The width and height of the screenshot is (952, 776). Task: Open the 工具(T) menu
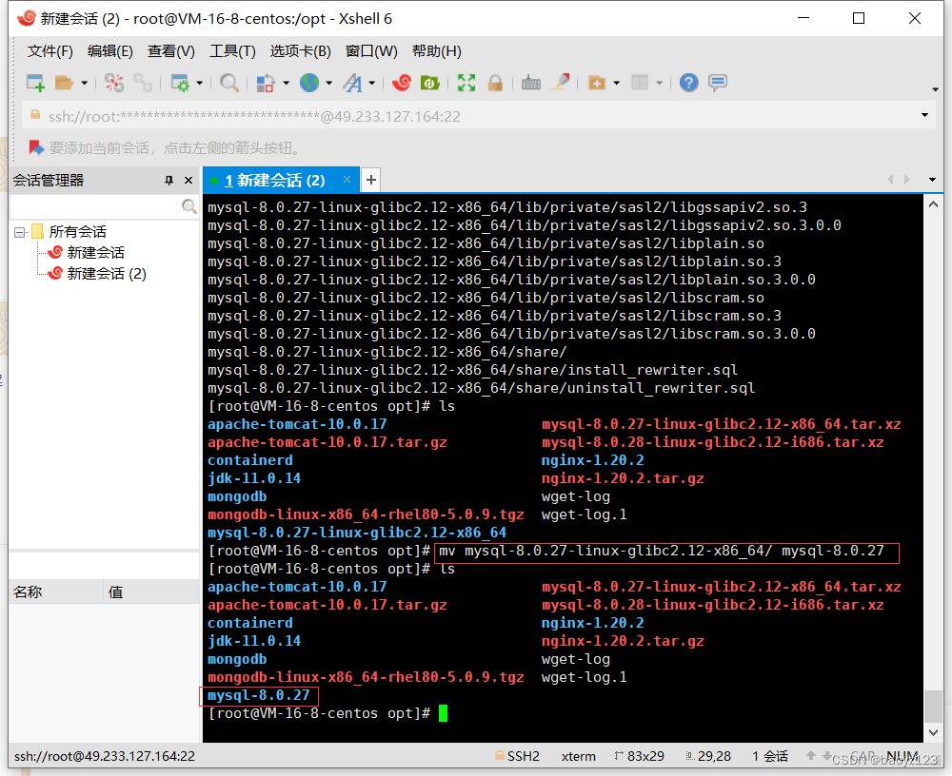[232, 51]
